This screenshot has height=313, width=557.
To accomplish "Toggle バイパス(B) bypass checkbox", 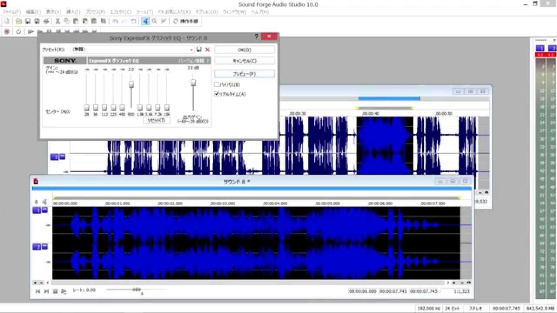I will 217,84.
